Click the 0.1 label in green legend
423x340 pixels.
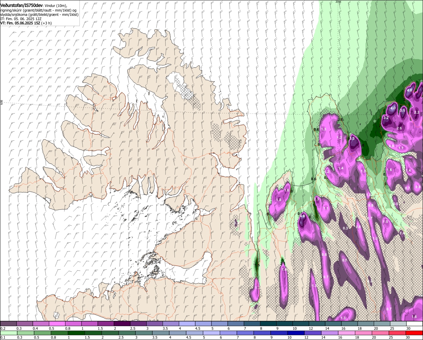coord(3,338)
